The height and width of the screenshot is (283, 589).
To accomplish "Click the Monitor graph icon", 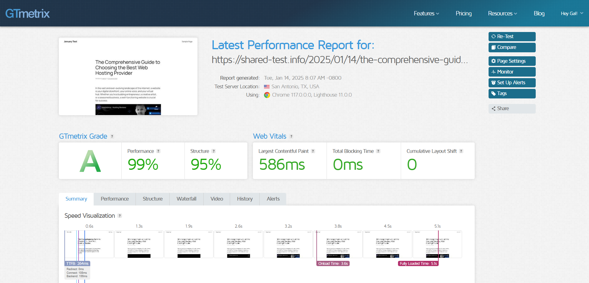I will coord(494,72).
